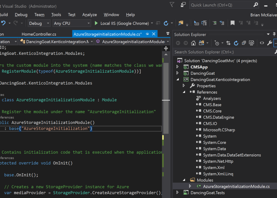Viewport: 277px width, 198px height.
Task: Open the DancingGoat.KenticoIntegration types dropdown
Action: [x=92, y=42]
